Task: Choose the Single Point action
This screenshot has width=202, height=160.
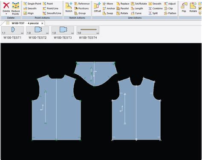Action: point(32,4)
